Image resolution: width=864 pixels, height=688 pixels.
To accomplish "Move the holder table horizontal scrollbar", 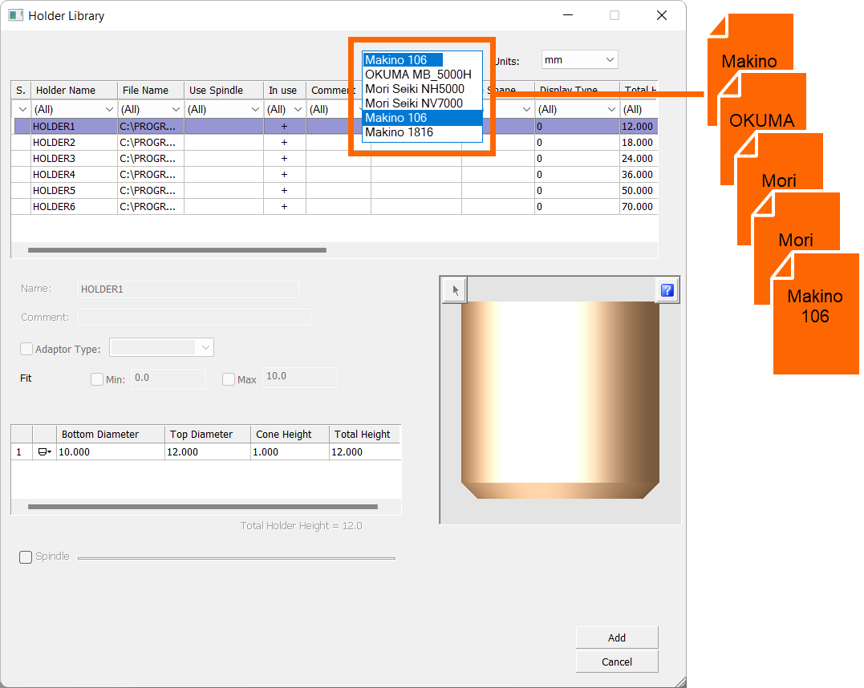I will [176, 250].
